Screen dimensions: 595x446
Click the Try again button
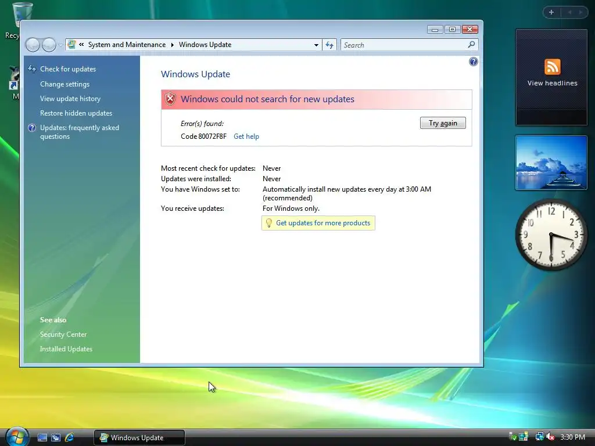pos(443,123)
